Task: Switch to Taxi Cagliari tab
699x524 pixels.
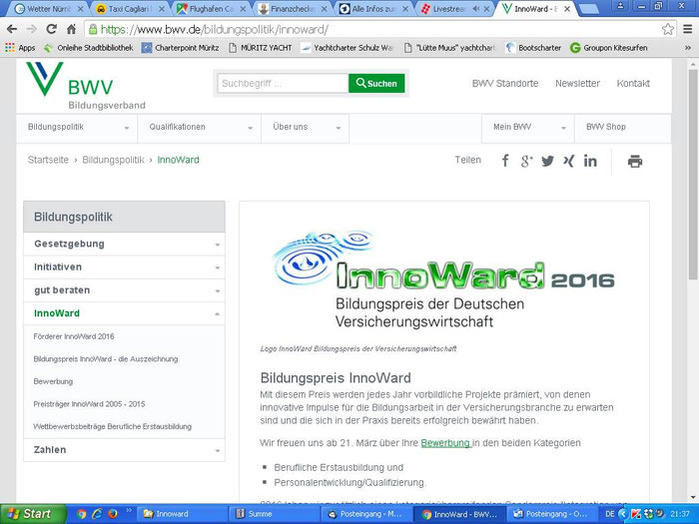Action: [130, 8]
